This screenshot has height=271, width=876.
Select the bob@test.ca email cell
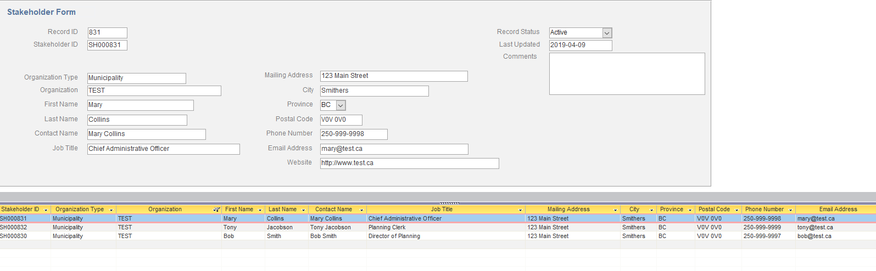point(835,236)
